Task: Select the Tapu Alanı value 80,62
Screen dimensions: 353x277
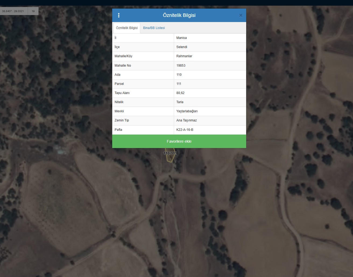Action: [x=181, y=93]
